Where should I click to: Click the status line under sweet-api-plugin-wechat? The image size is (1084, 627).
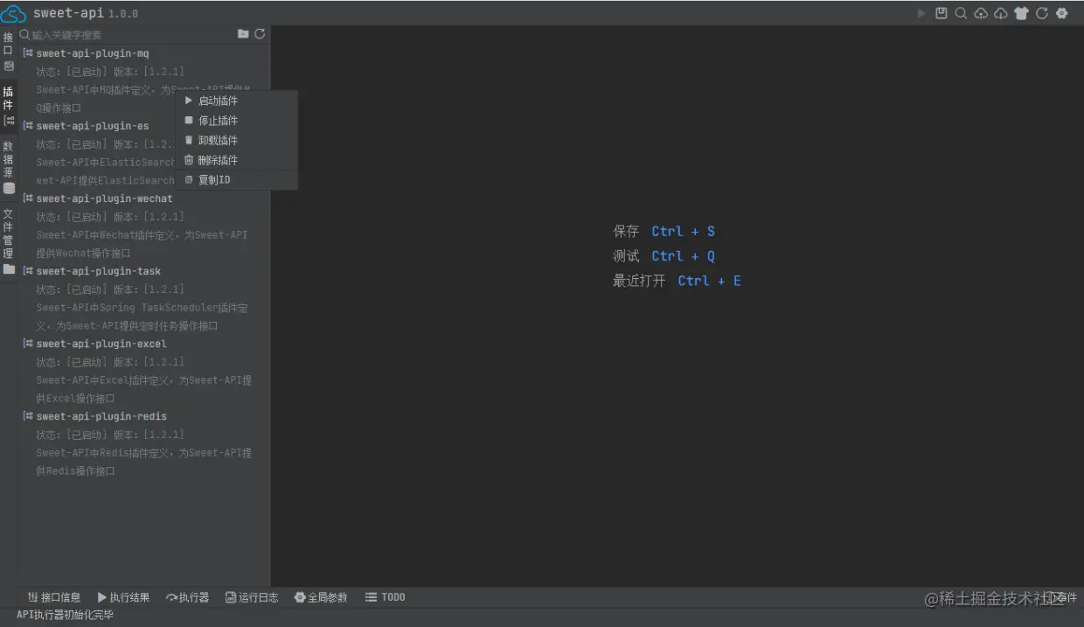[110, 217]
